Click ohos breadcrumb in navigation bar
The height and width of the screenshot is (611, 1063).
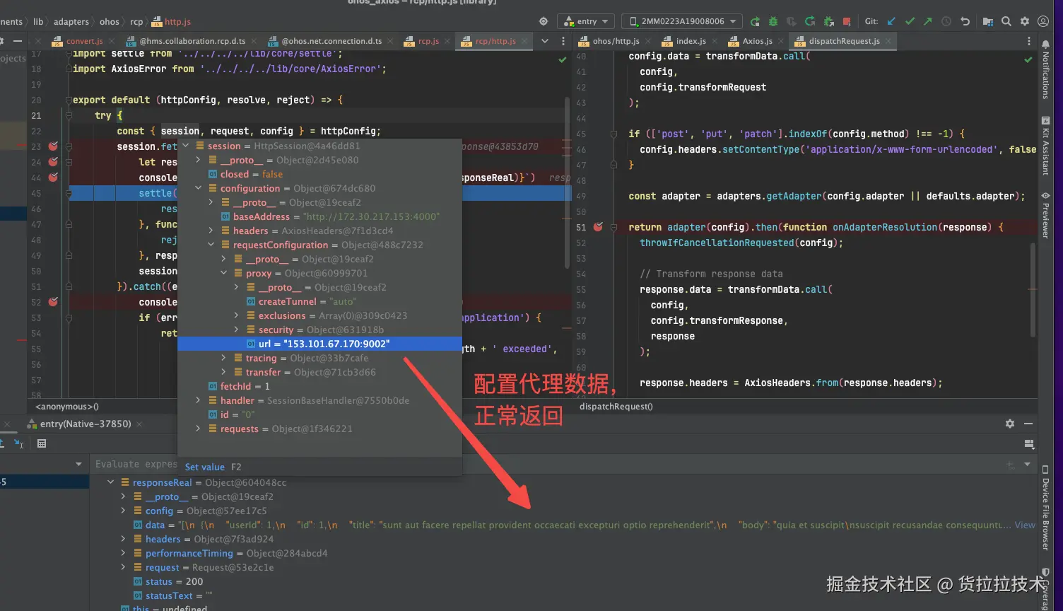pos(110,21)
